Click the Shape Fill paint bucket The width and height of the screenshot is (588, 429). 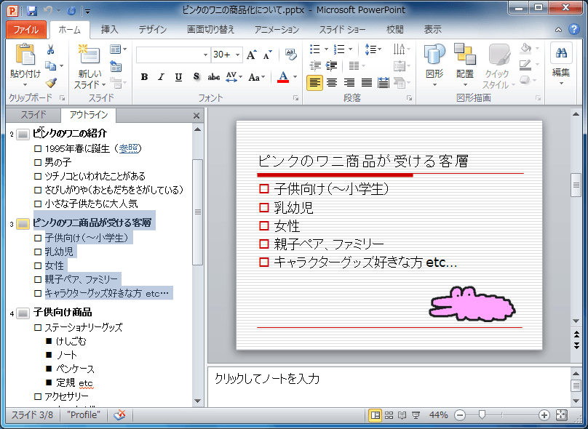point(526,48)
